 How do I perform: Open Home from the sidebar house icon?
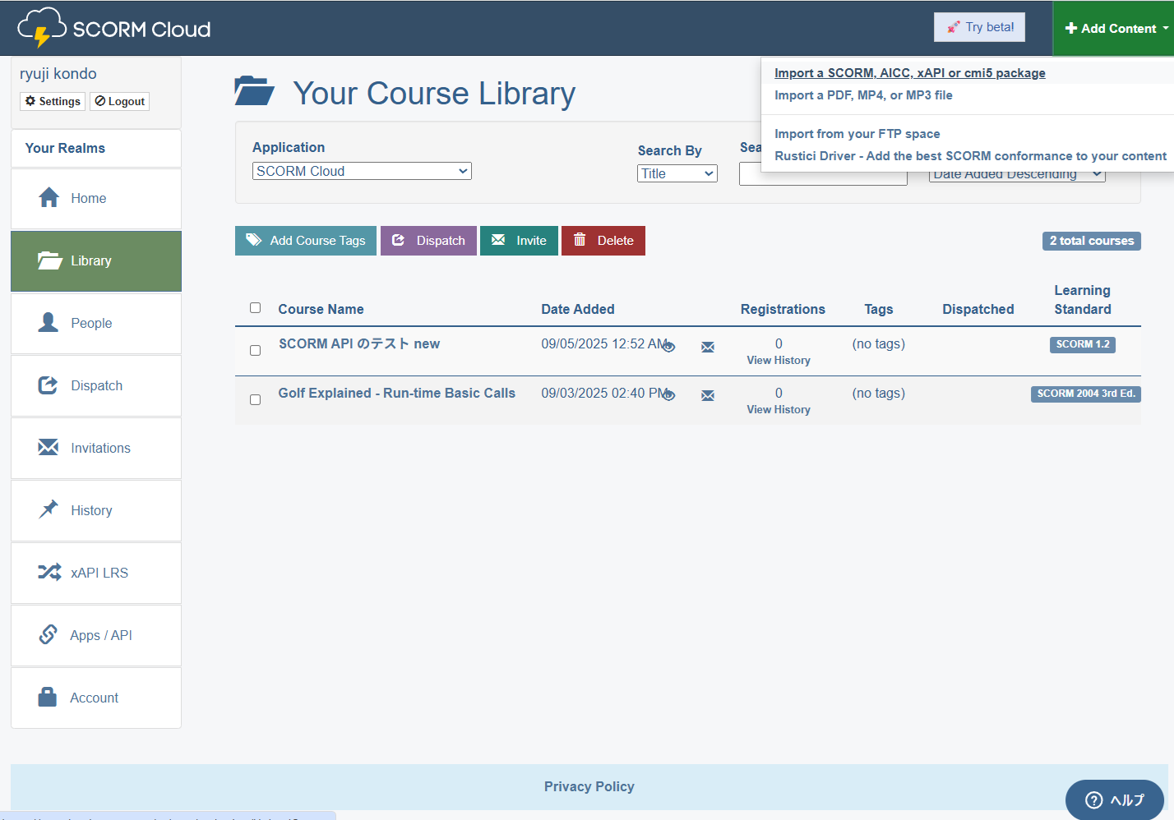tap(49, 198)
